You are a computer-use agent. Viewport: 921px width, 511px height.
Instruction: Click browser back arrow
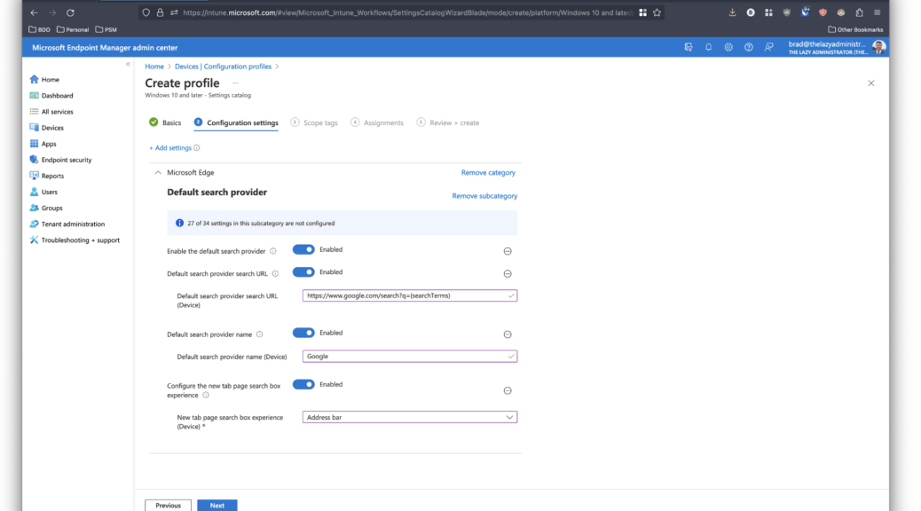click(x=34, y=12)
